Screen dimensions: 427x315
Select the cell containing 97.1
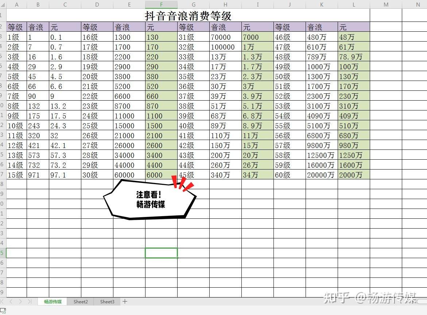(65, 175)
